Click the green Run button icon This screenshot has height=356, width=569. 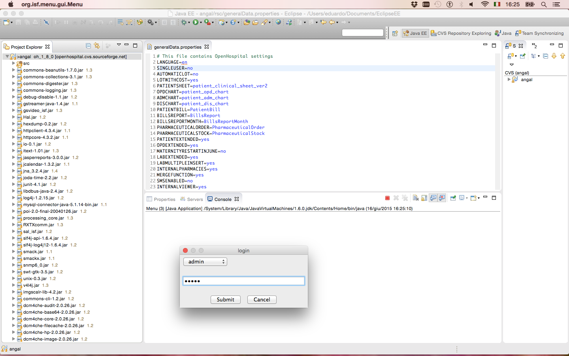point(196,23)
